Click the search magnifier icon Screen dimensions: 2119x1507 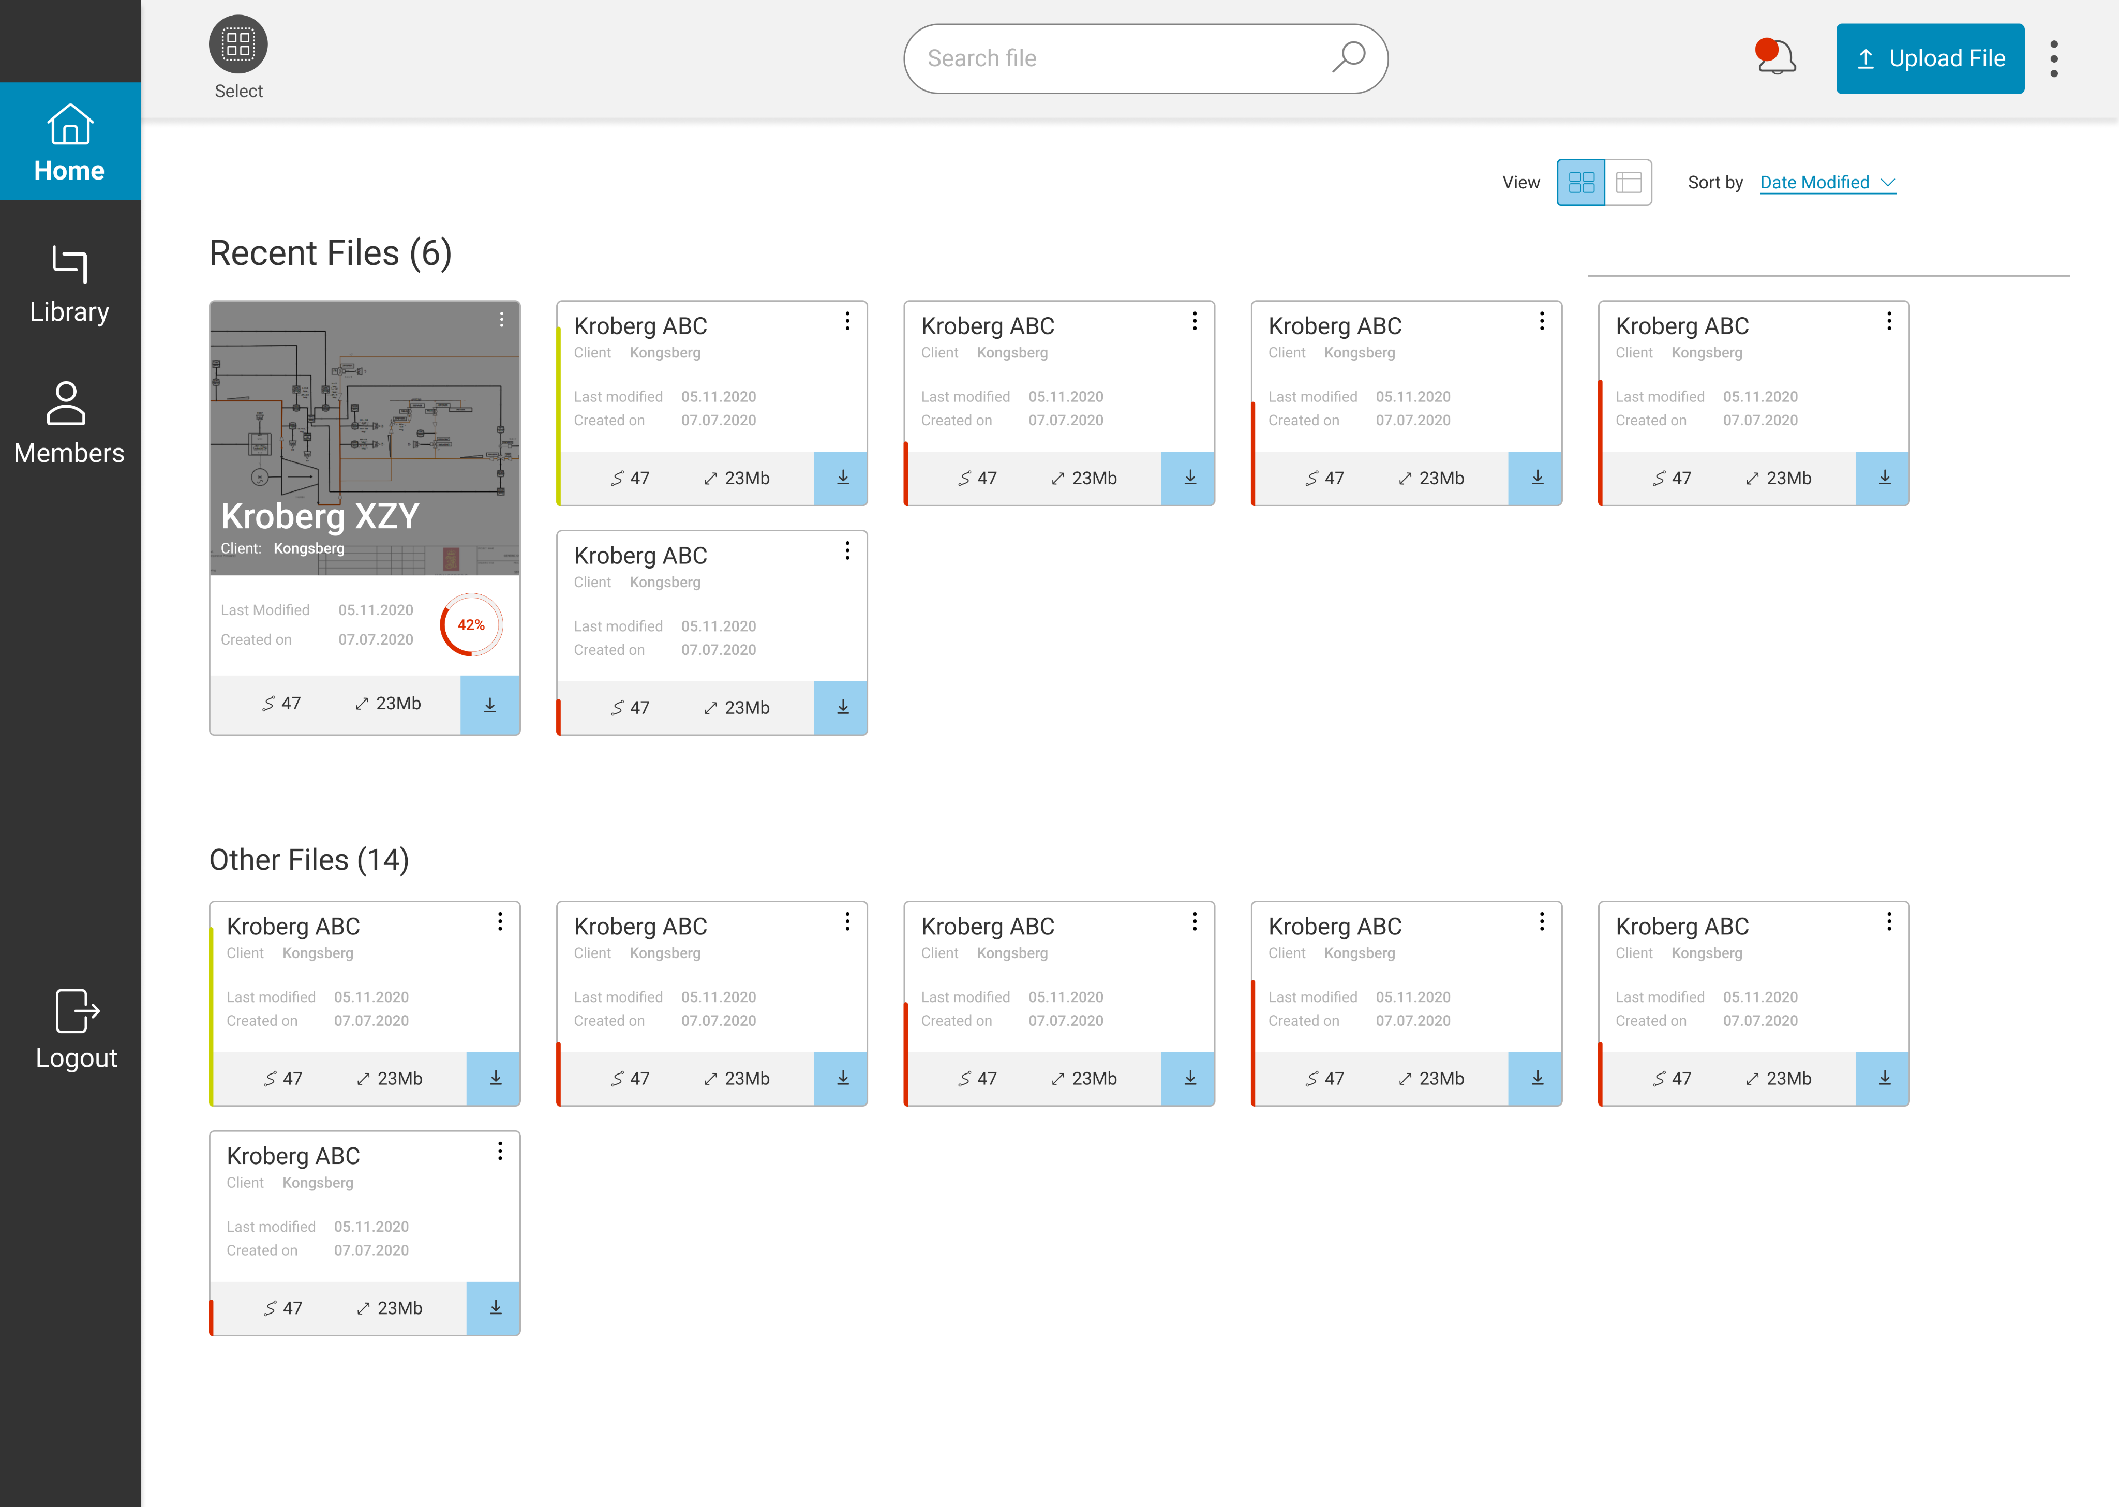(1348, 57)
